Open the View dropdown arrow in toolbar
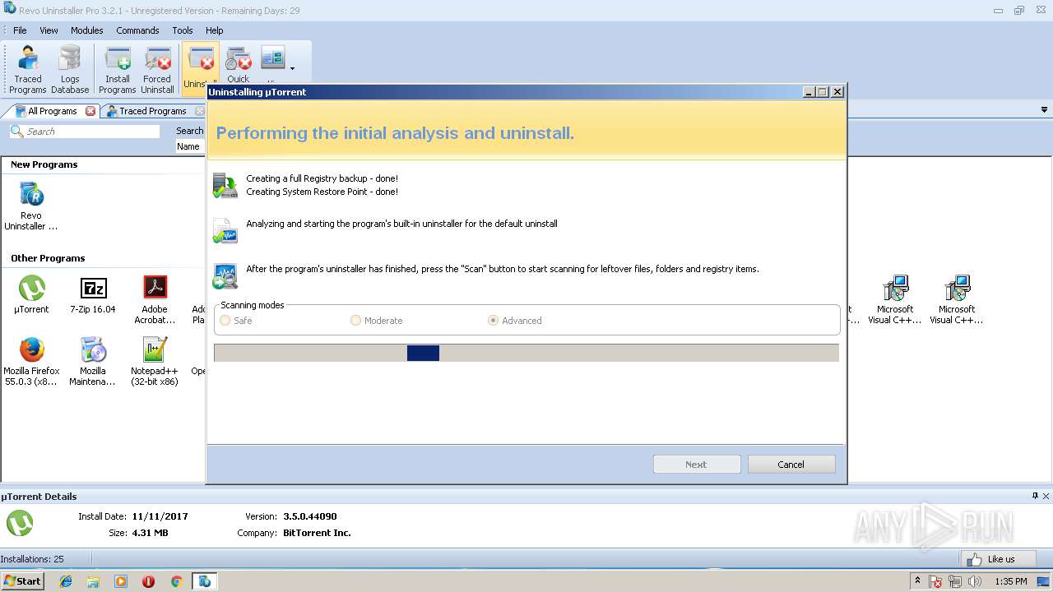This screenshot has width=1053, height=592. (x=292, y=68)
